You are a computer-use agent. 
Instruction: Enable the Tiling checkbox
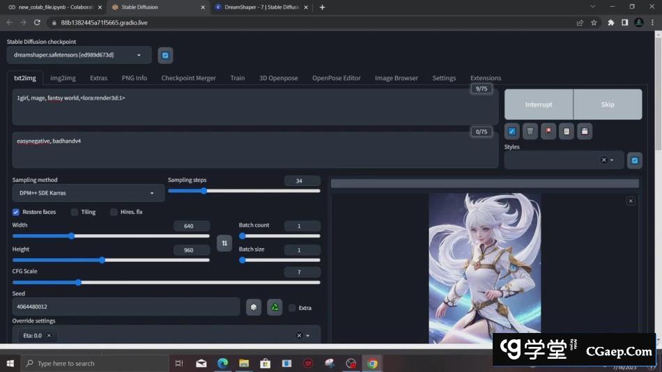click(75, 212)
